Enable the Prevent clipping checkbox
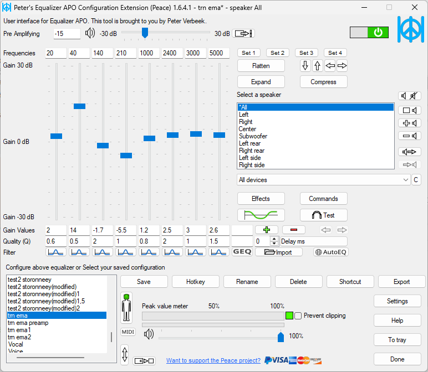The width and height of the screenshot is (428, 372). [298, 316]
